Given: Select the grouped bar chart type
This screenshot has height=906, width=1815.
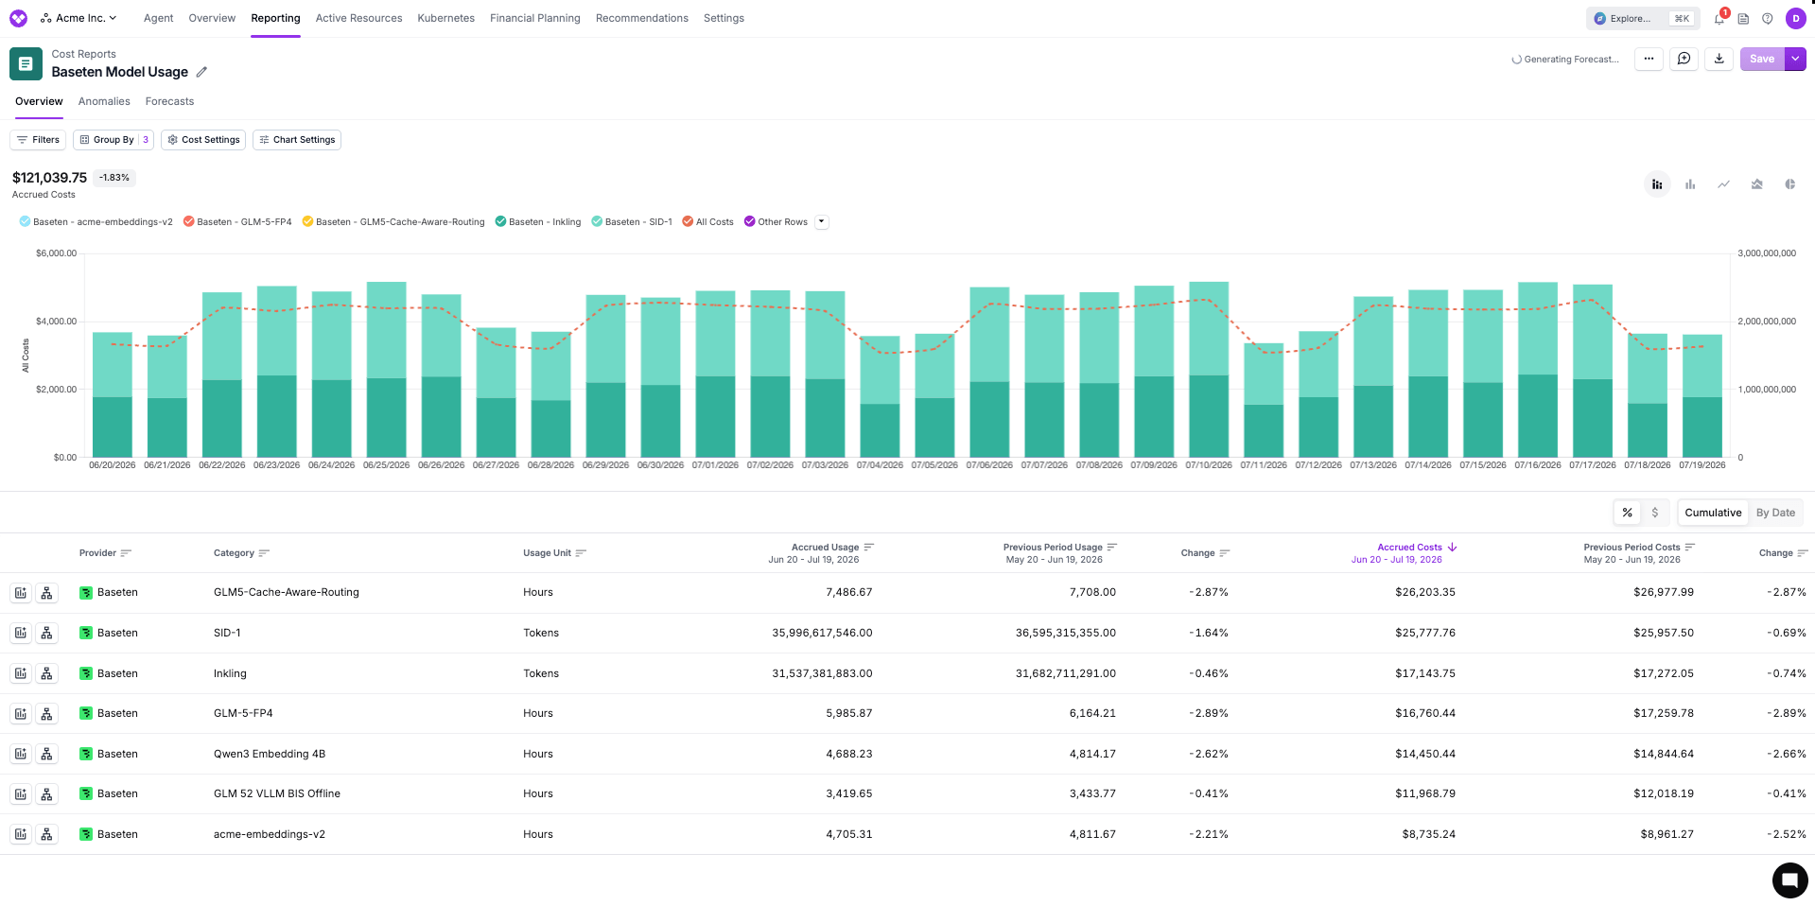Looking at the screenshot, I should (1690, 184).
